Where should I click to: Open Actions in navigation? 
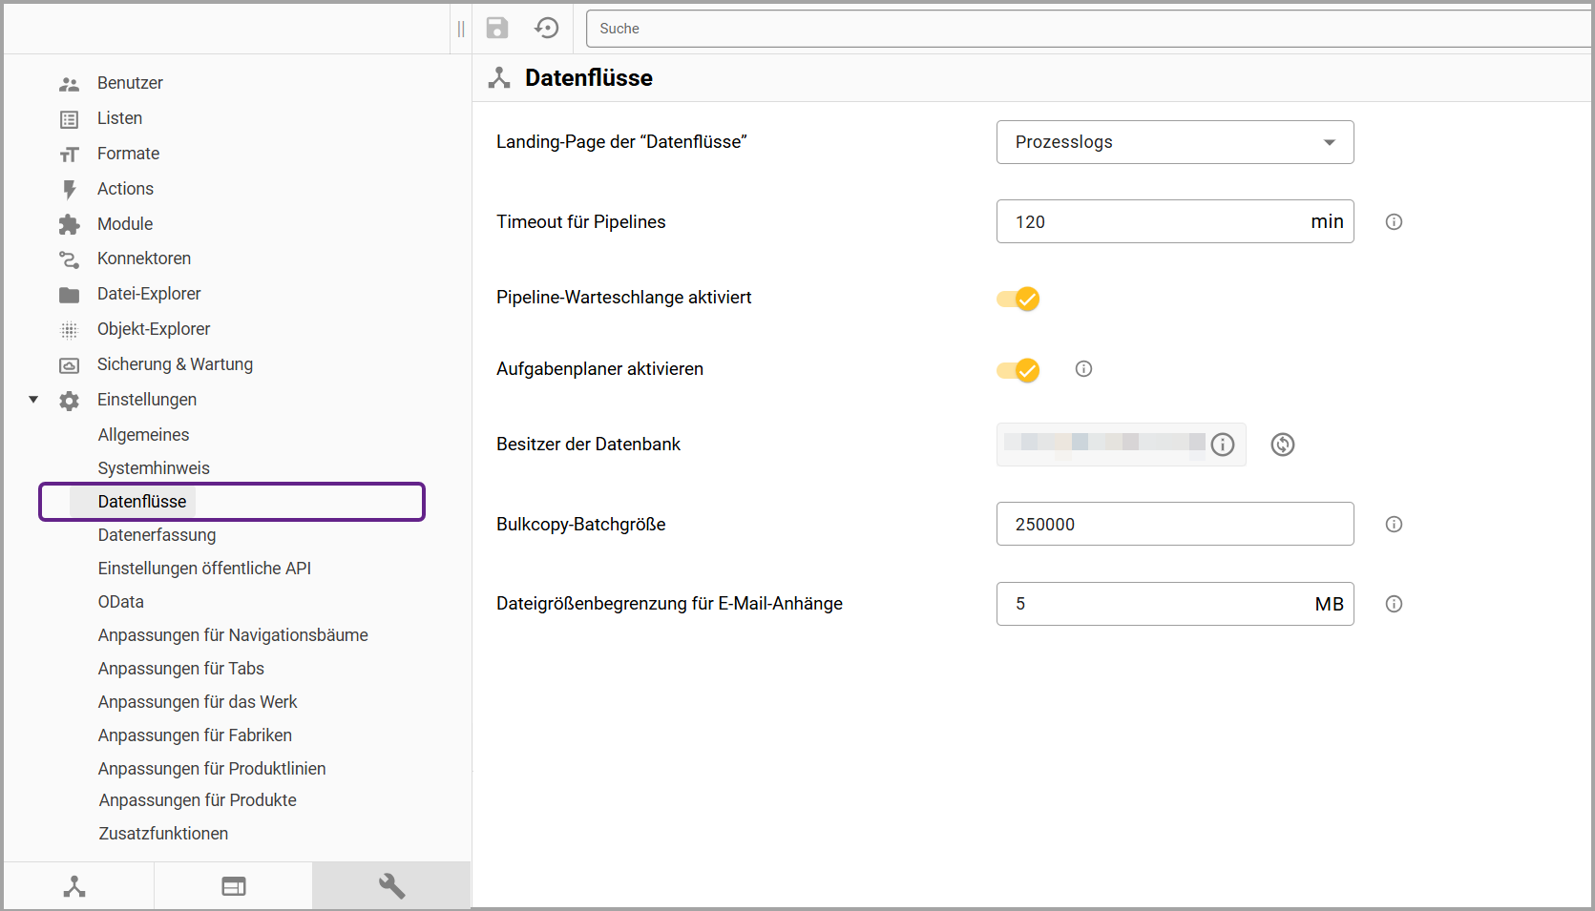(125, 189)
